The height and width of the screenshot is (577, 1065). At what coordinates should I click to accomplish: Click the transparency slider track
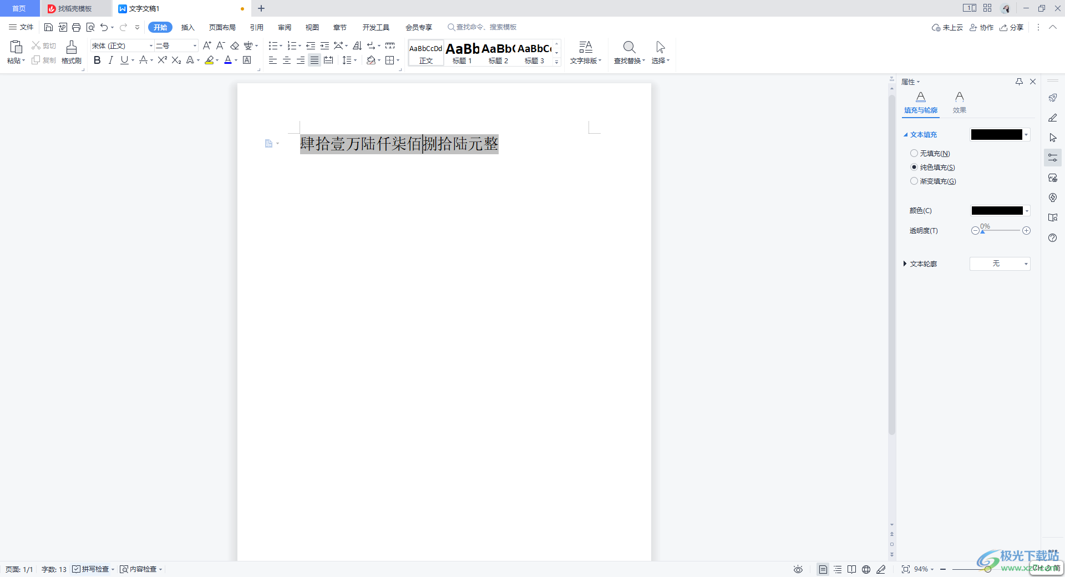(1001, 230)
